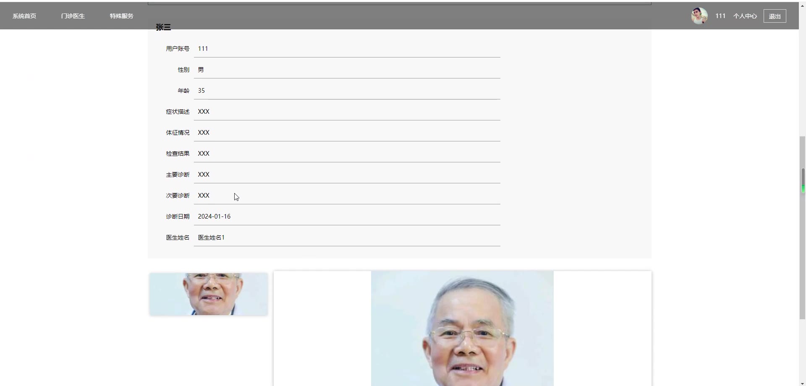Click the 检查结果 field value XXX
806x386 pixels.
coord(347,154)
